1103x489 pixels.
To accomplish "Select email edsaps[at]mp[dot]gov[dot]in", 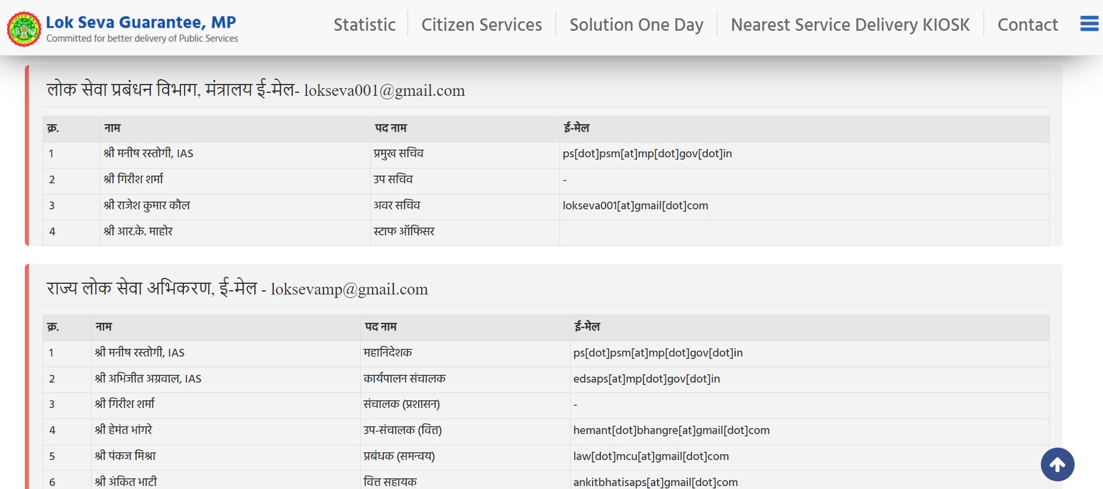I will coord(646,379).
